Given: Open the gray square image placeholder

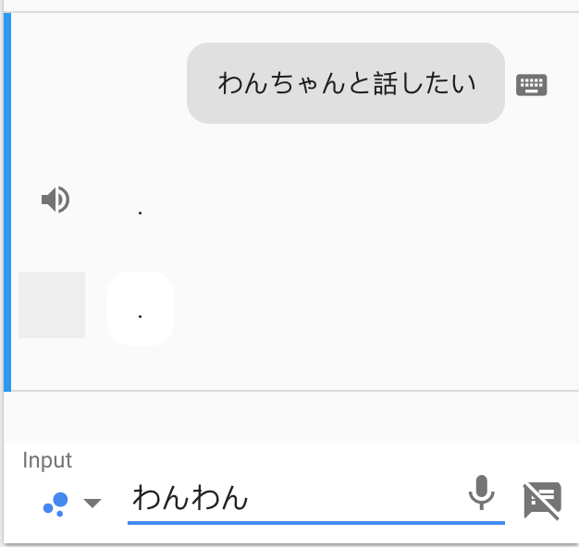Looking at the screenshot, I should (x=52, y=305).
